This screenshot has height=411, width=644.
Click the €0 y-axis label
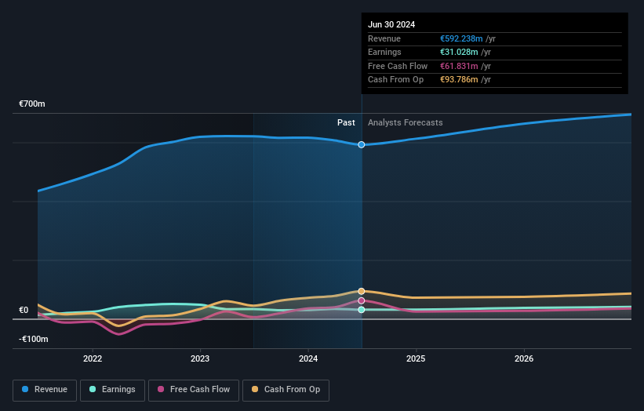pyautogui.click(x=24, y=310)
